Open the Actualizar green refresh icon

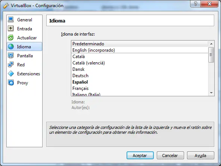[11, 37]
